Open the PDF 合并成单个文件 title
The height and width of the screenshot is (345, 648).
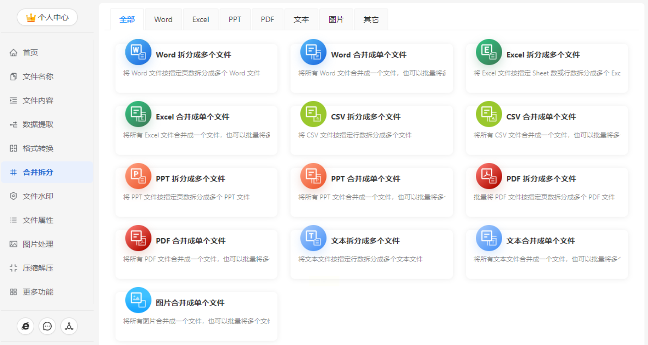191,241
